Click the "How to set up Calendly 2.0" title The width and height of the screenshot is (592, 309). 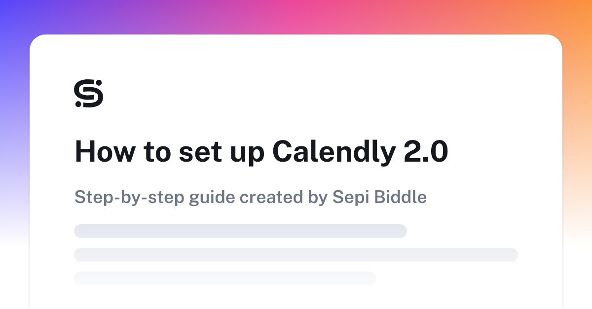click(x=261, y=152)
